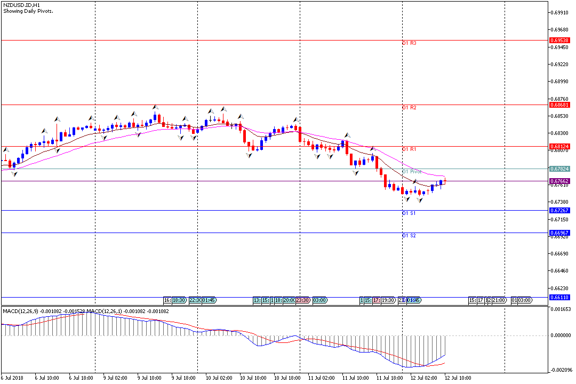Image resolution: width=576 pixels, height=384 pixels.
Task: Open the 18:30 news event marker
Action: click(179, 300)
